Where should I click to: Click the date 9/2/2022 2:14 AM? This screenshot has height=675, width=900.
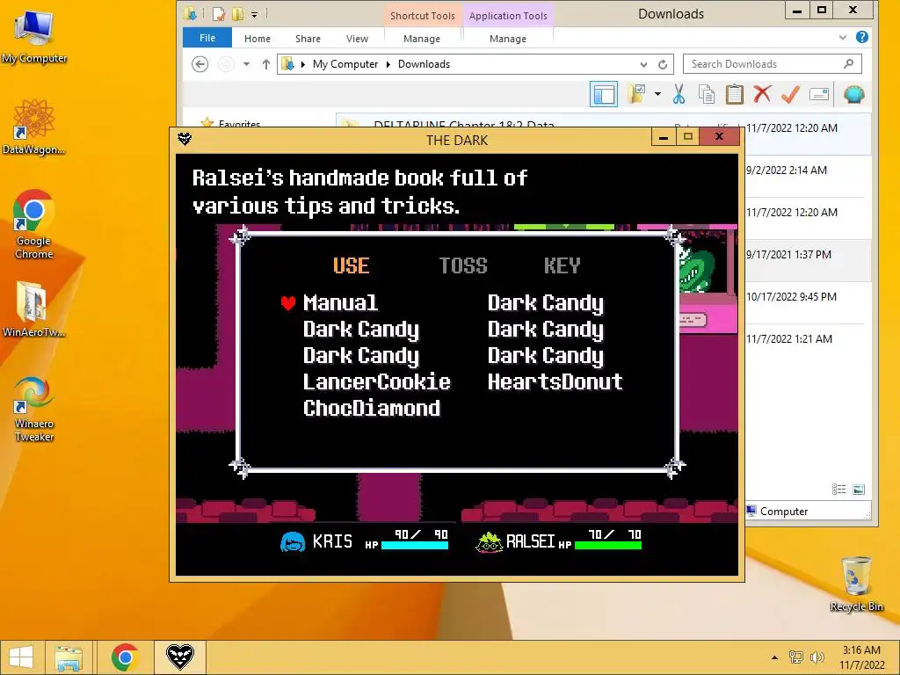pyautogui.click(x=787, y=170)
